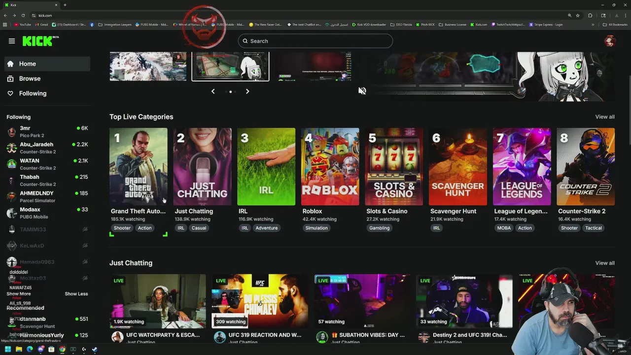Click Action tag under Grand Theft Auto
This screenshot has height=355, width=631.
144,228
